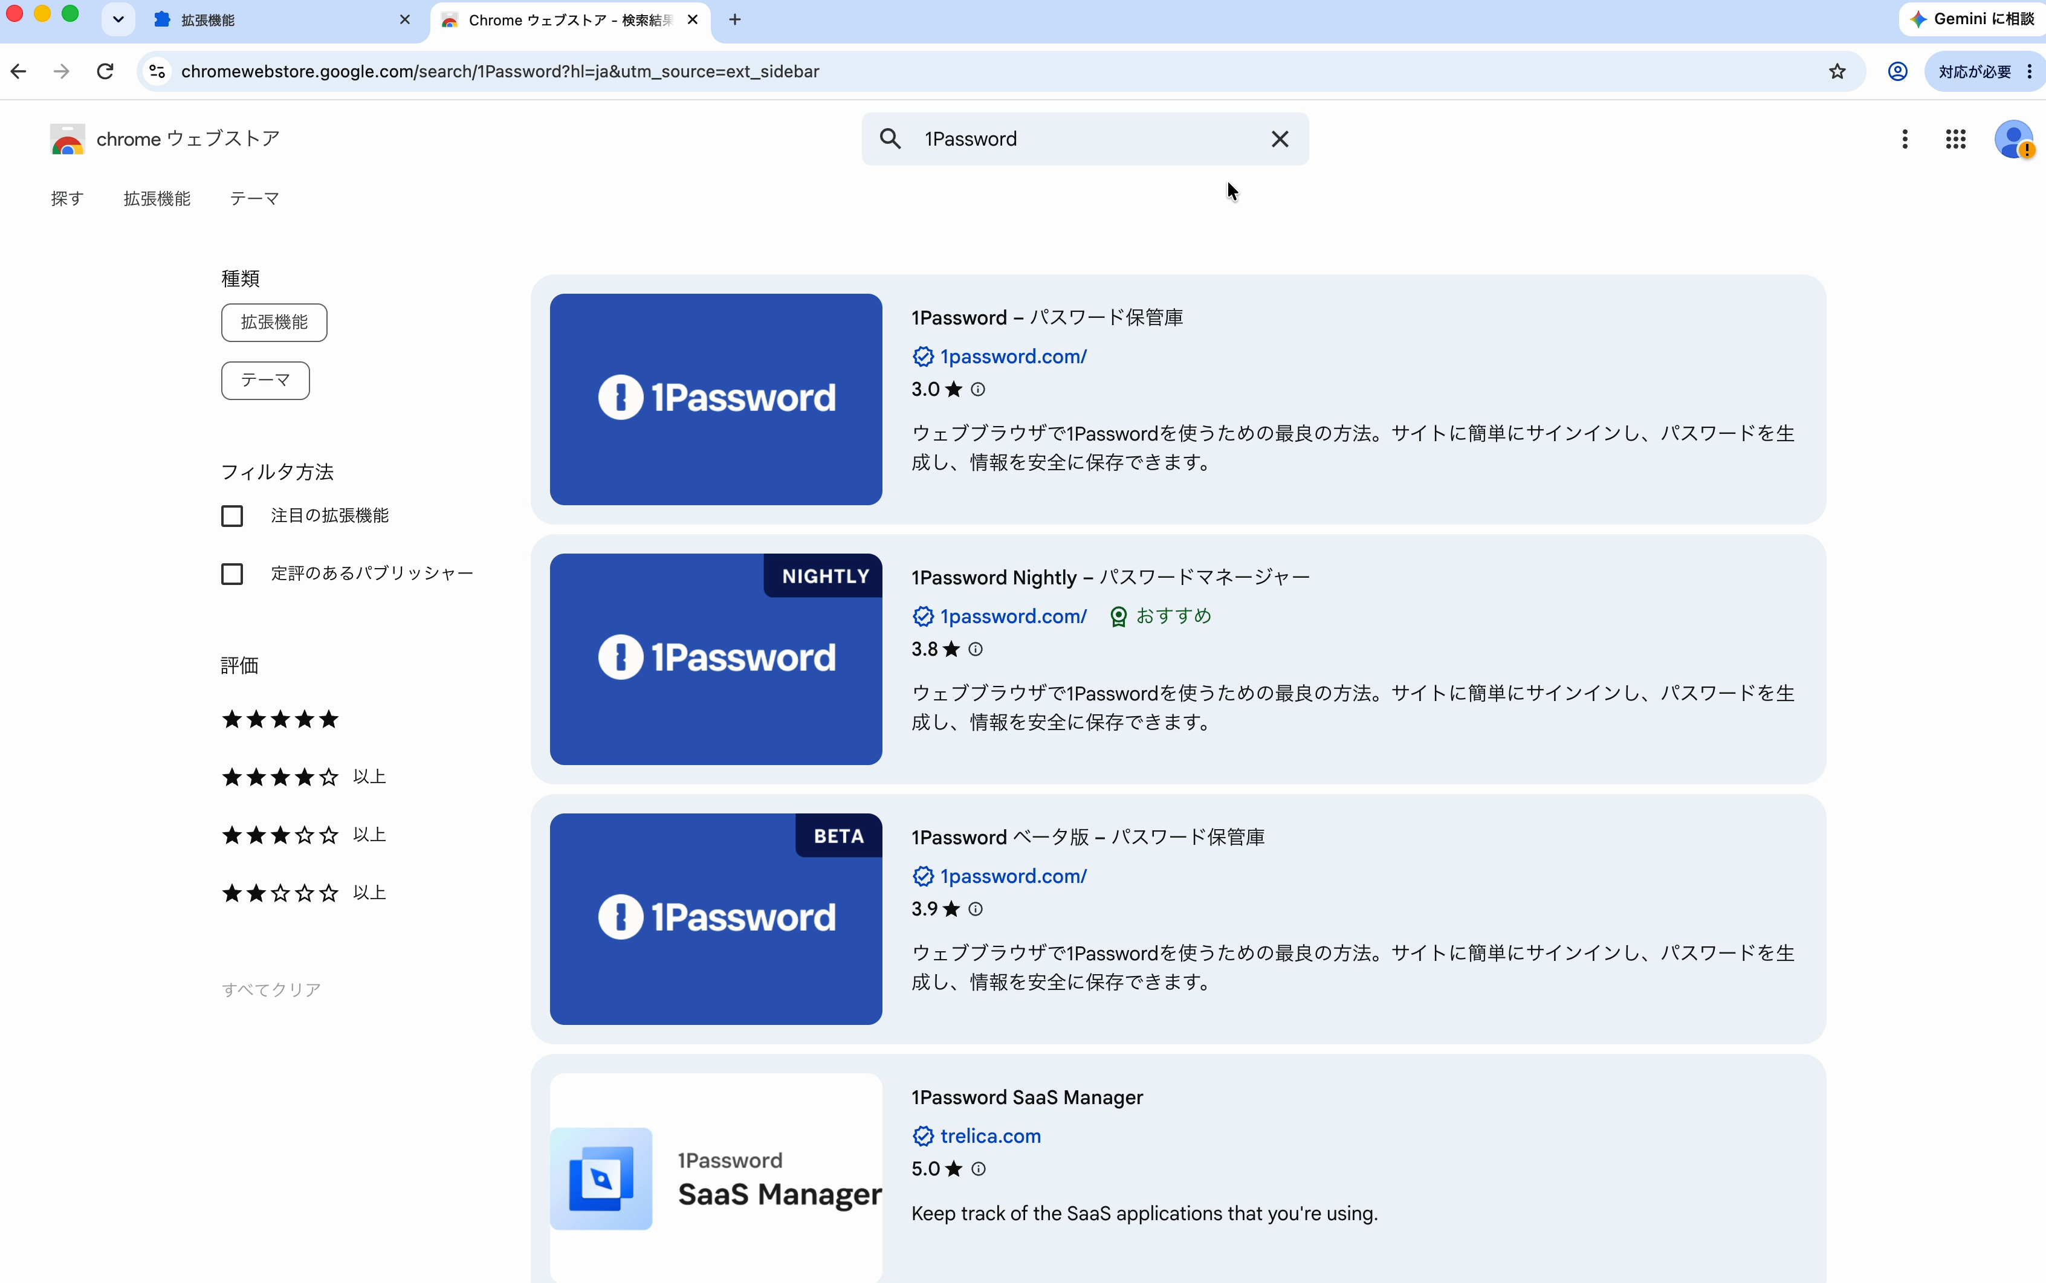Open the 1Password BETA thumbnail
Screen dimensions: 2046x1283
click(716, 919)
